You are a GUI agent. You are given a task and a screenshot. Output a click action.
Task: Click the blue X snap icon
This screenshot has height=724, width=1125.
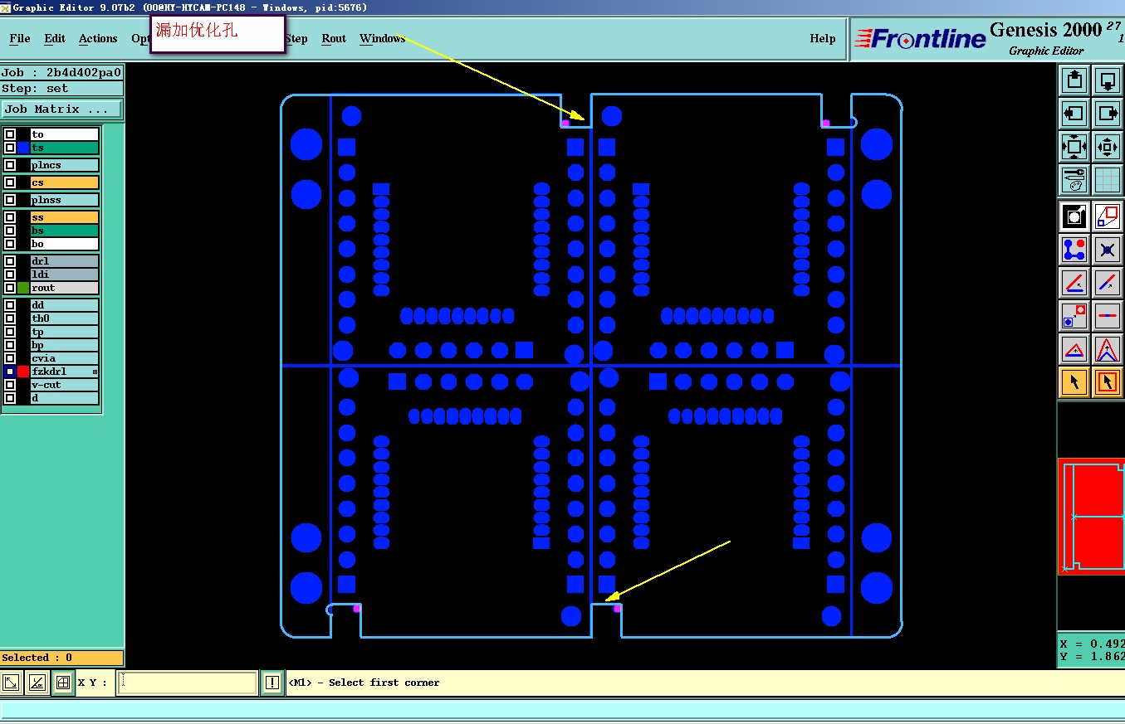click(1108, 250)
